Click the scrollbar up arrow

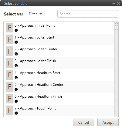pos(117,23)
